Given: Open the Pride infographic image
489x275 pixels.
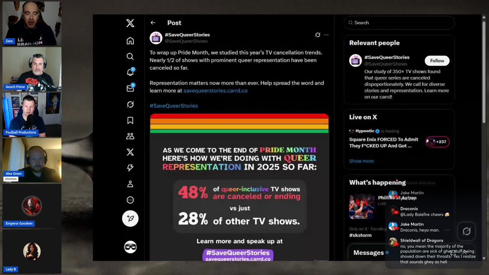Looking at the screenshot, I should tap(239, 187).
